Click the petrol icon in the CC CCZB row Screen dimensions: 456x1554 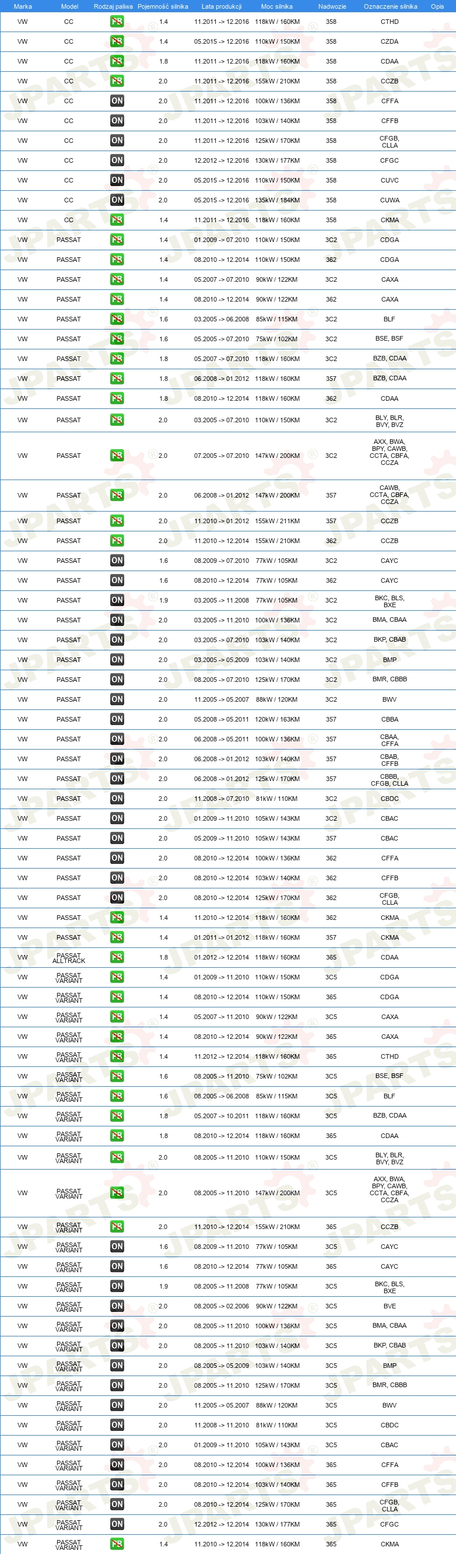(117, 81)
